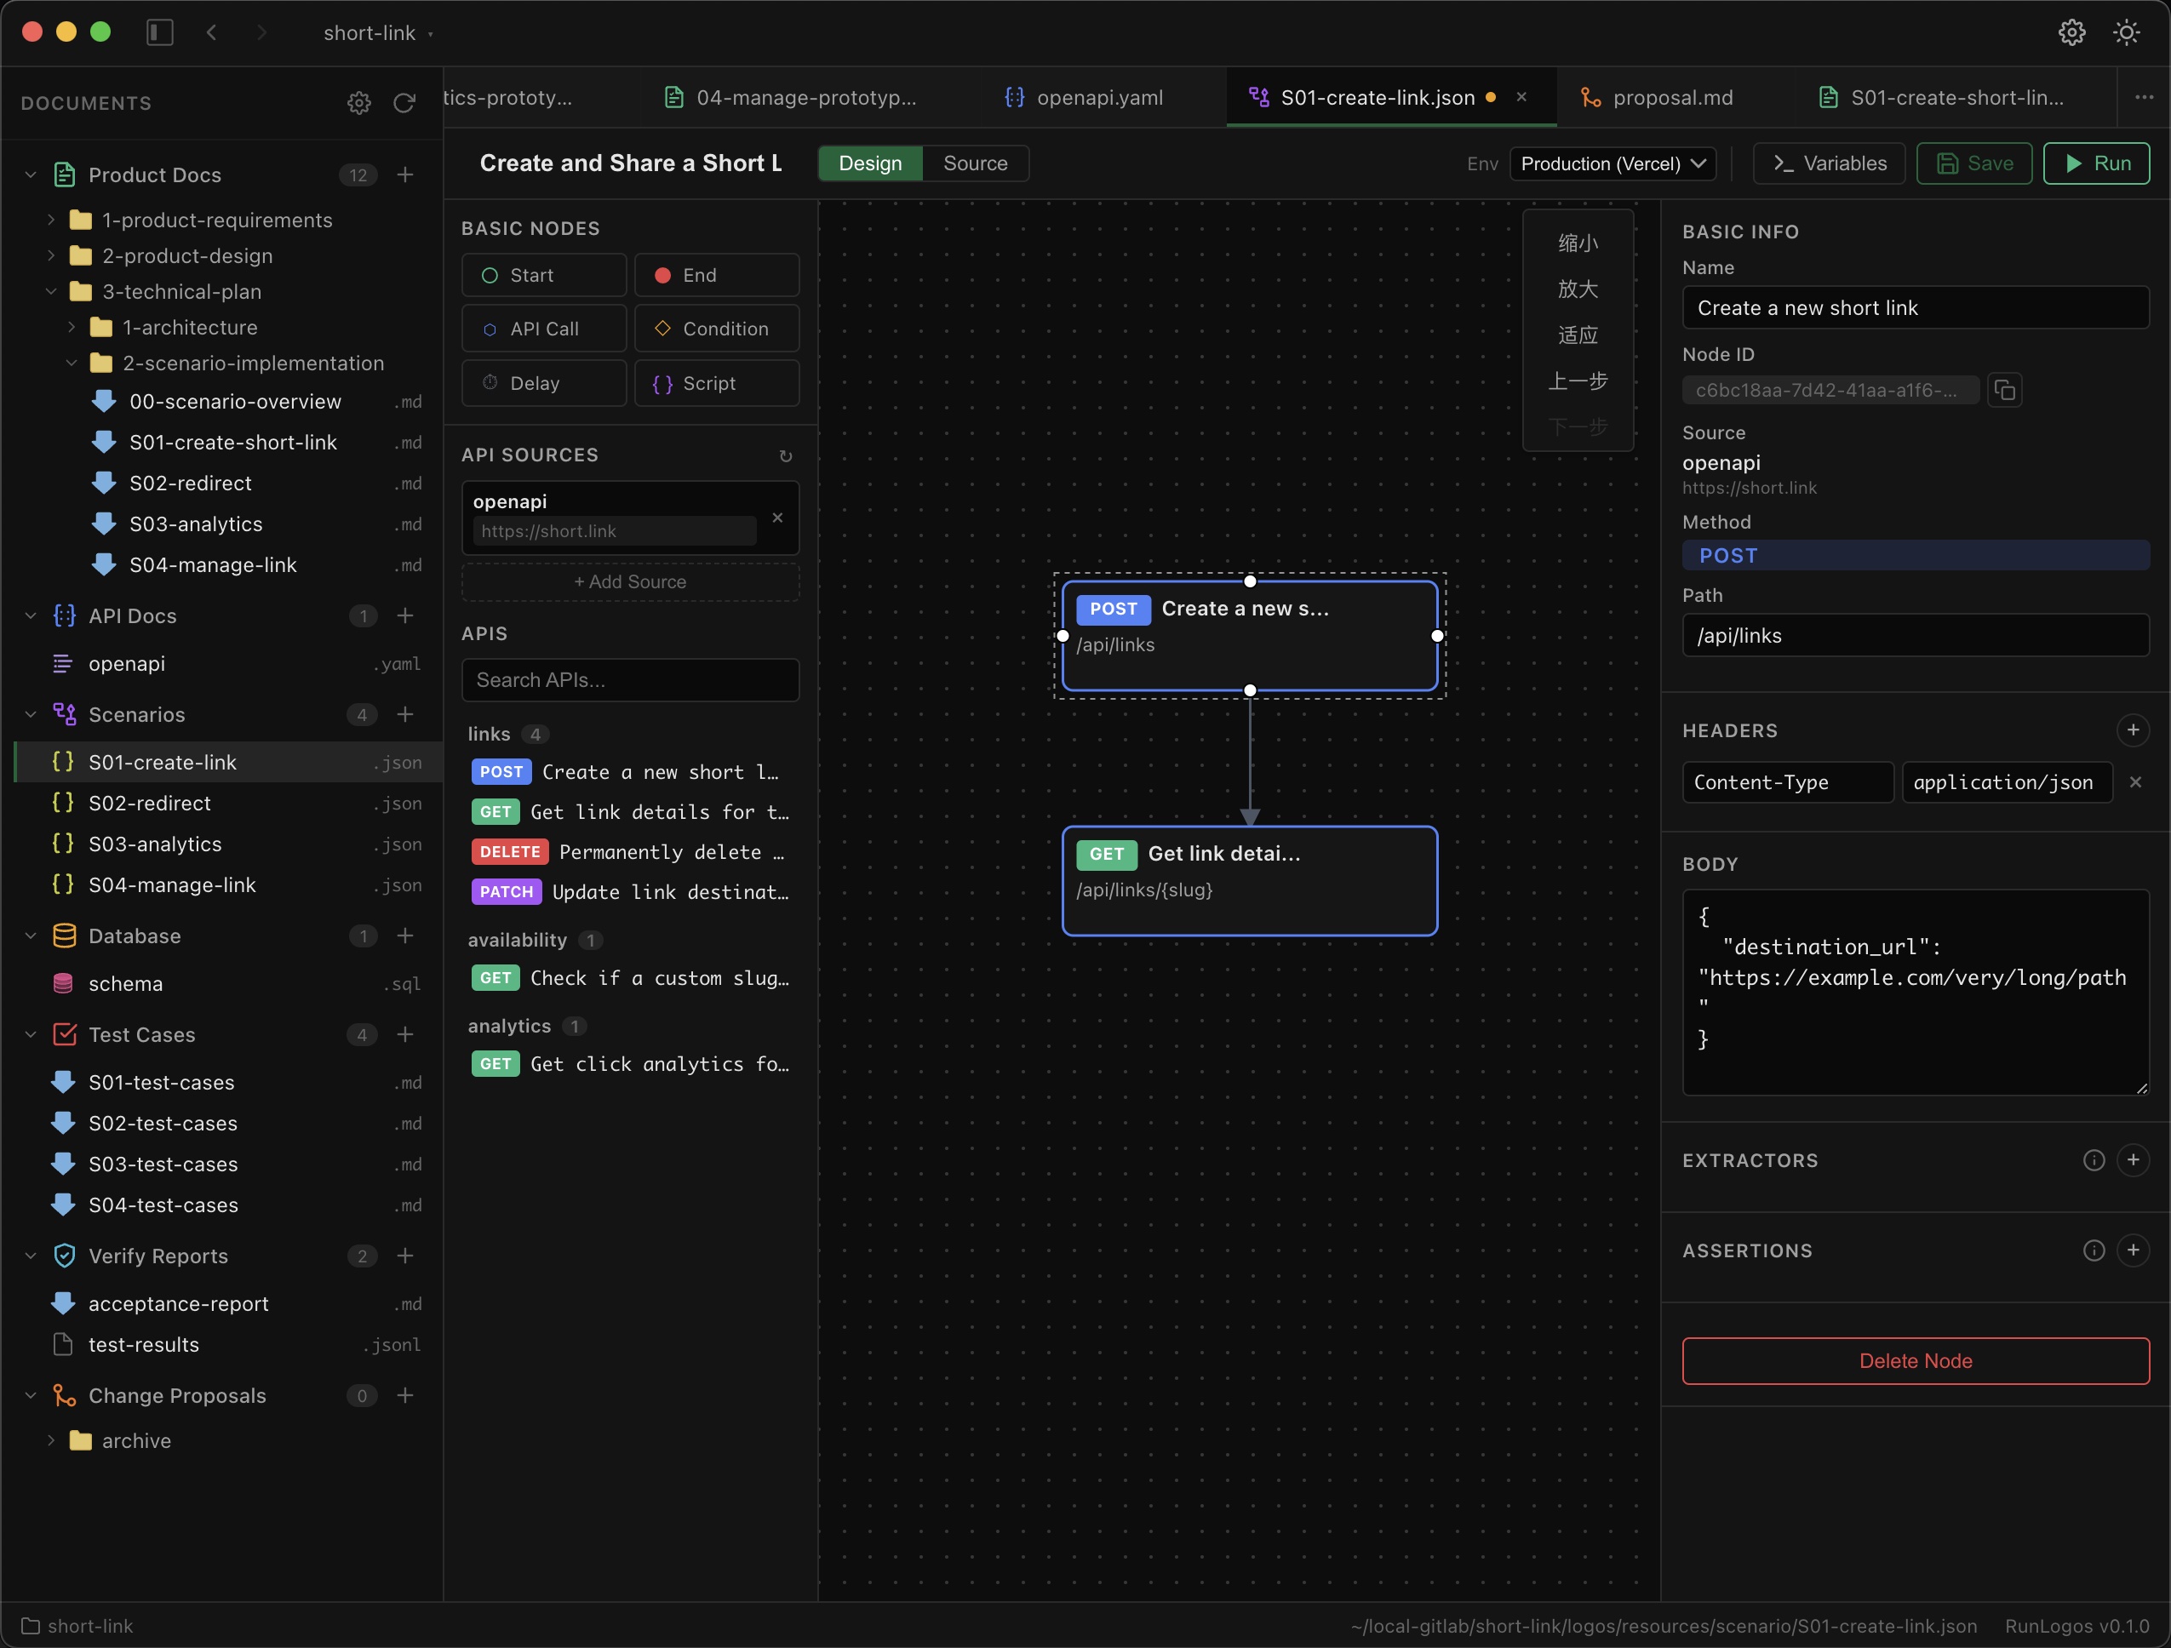Click the Search APIs input field
This screenshot has width=2171, height=1648.
click(630, 679)
